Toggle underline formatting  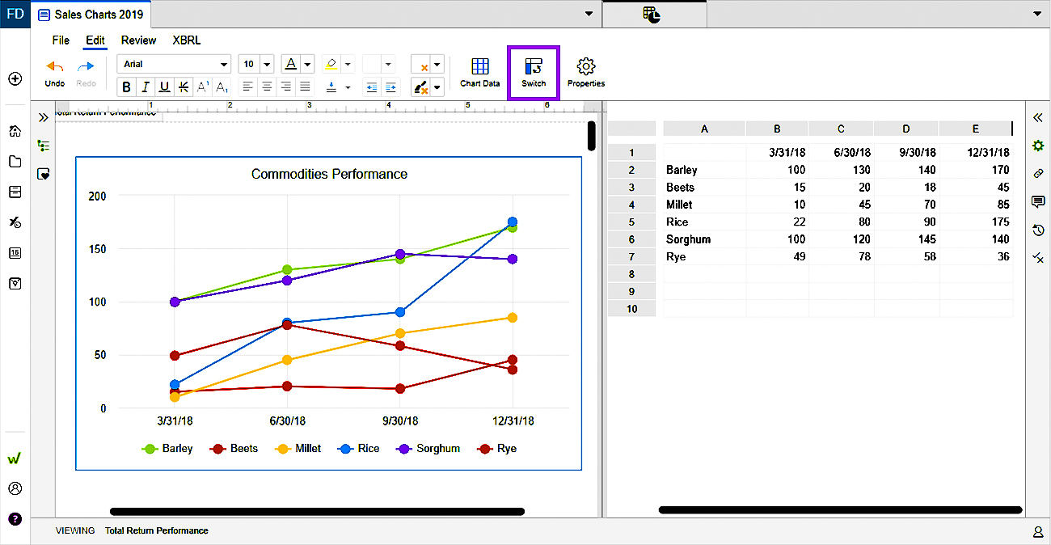point(165,87)
